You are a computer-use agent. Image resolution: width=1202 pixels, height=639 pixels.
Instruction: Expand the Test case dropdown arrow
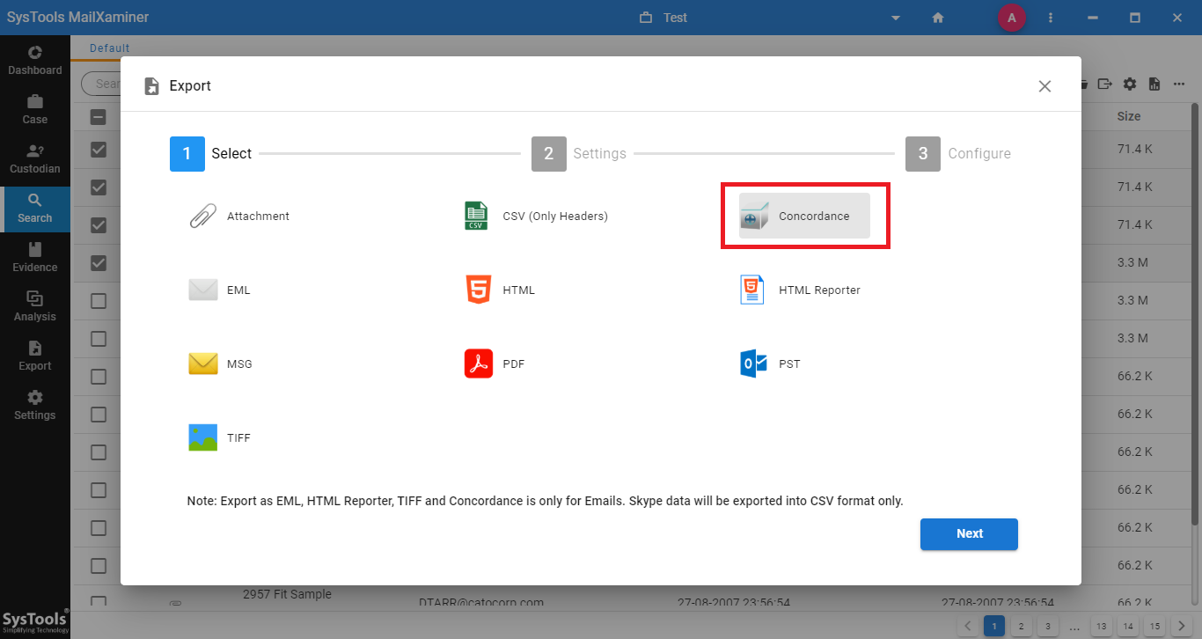(896, 18)
